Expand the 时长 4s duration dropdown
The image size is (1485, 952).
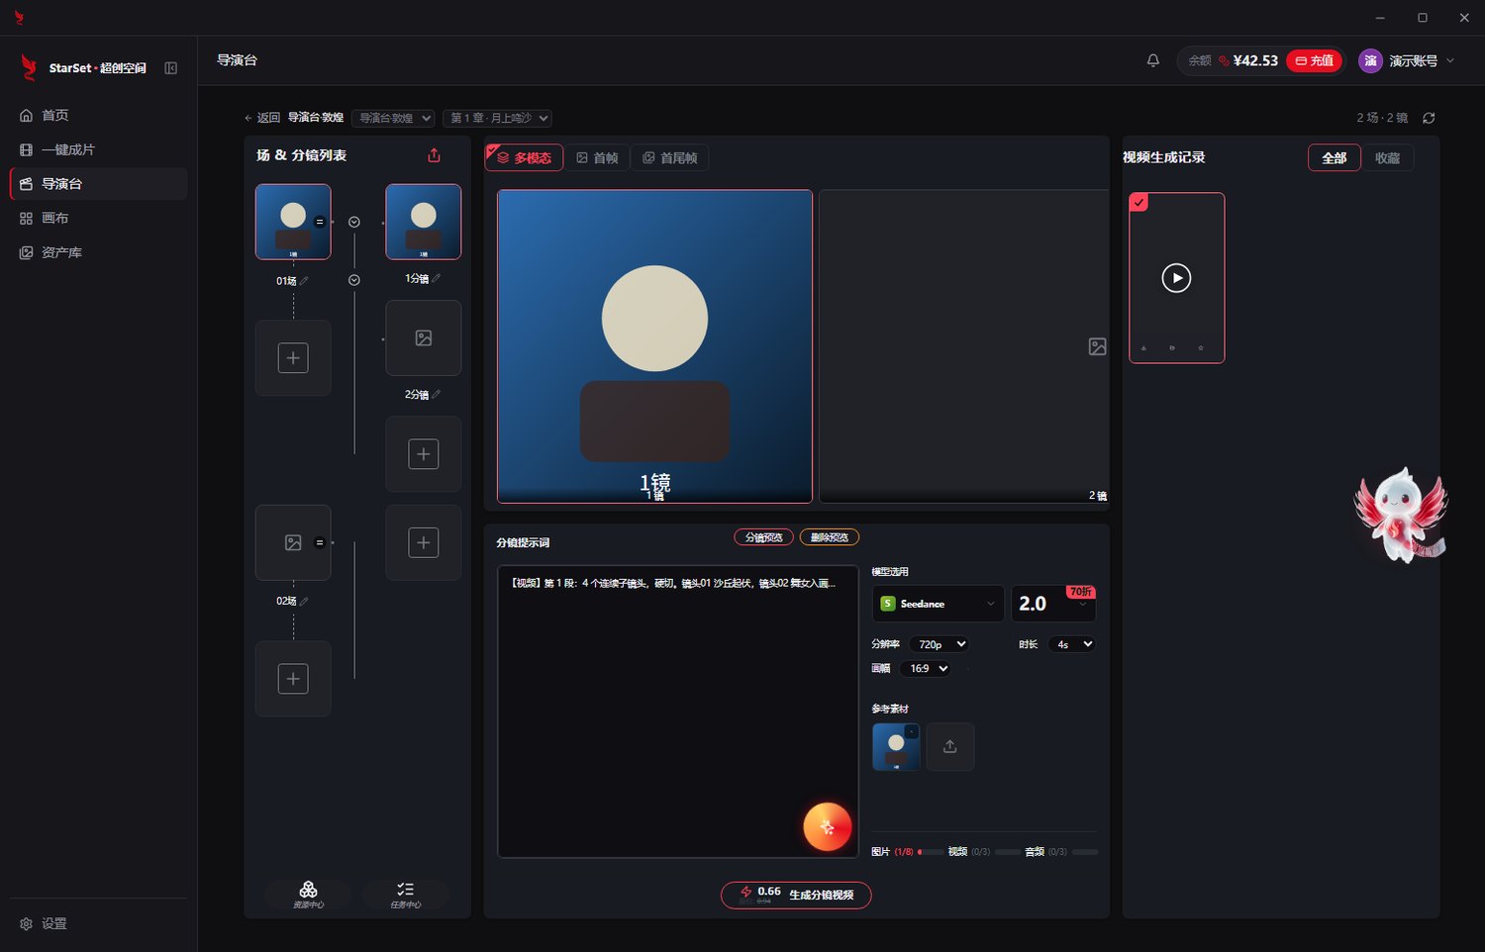tap(1072, 644)
